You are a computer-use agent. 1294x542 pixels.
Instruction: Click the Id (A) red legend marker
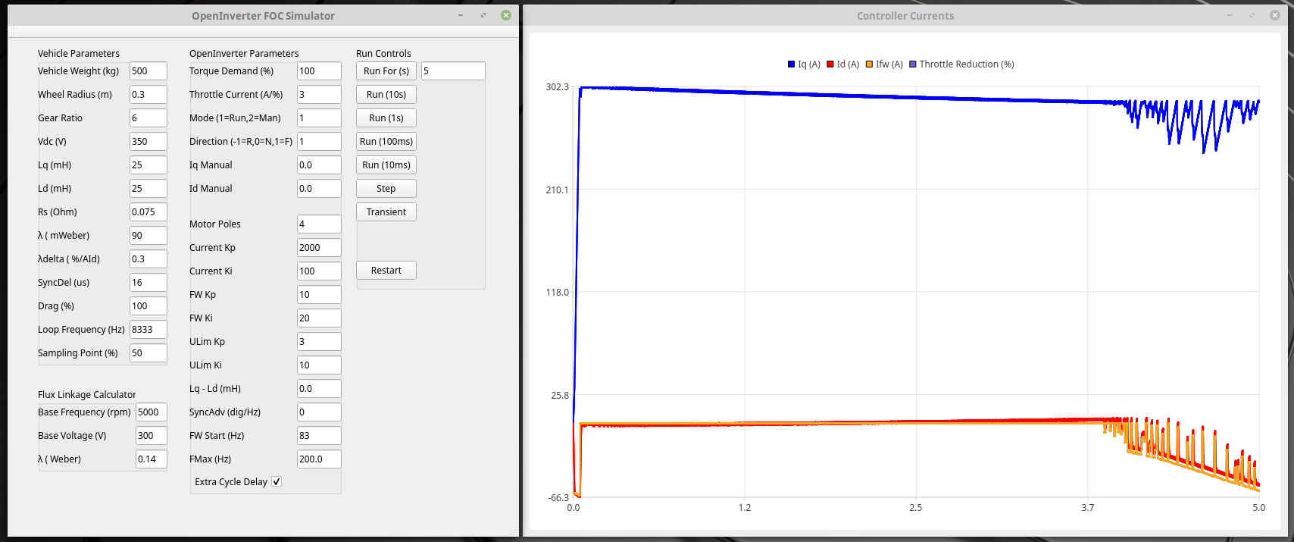tap(830, 64)
